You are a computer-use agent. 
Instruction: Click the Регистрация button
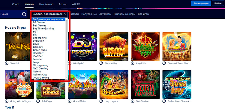point(201,3)
